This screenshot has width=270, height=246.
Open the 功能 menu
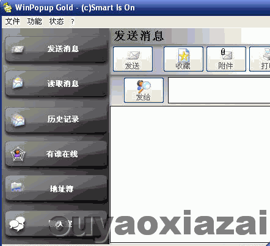coord(34,21)
